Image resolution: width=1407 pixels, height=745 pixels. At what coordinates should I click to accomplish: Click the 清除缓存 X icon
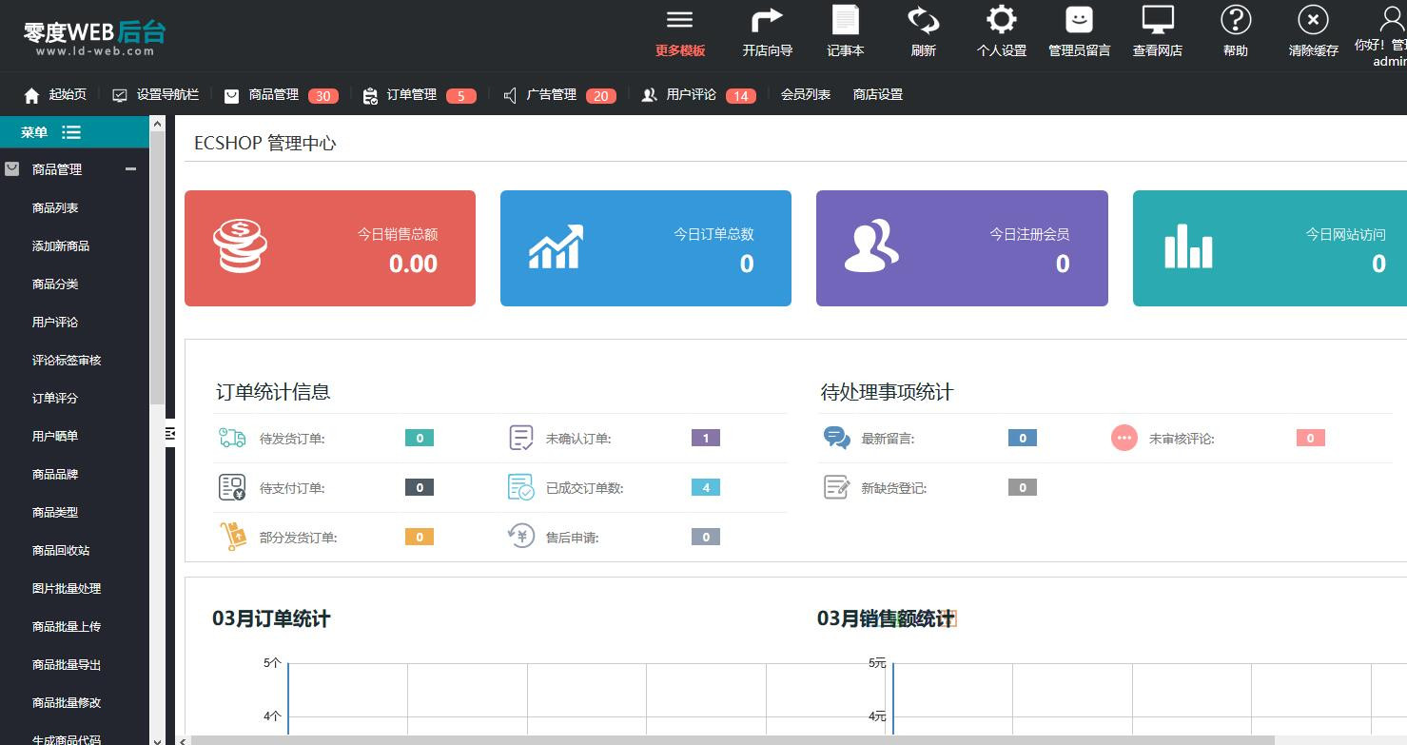pos(1313,20)
